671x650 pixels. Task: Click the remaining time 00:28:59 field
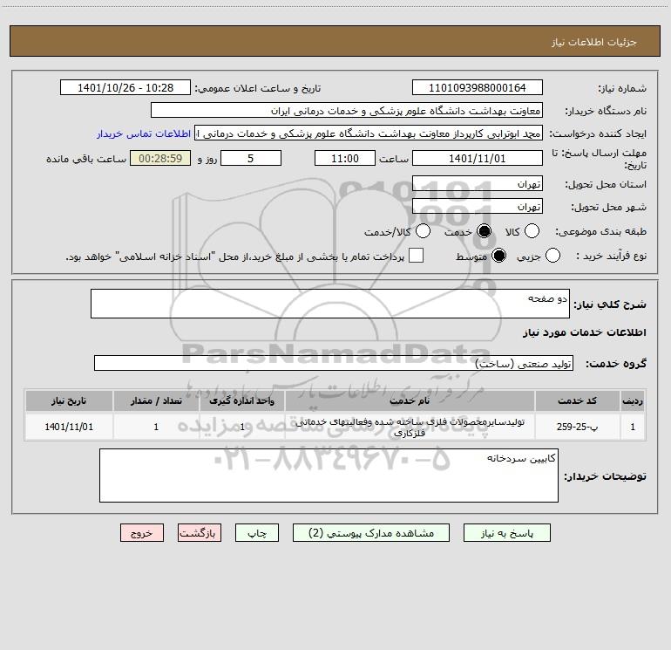(x=160, y=158)
